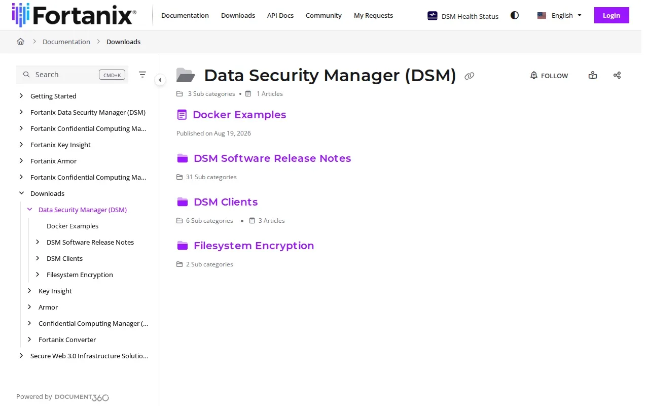Click the folder icon beside DSM Clients heading
Screen dimensions: 649x406
[x=183, y=202]
